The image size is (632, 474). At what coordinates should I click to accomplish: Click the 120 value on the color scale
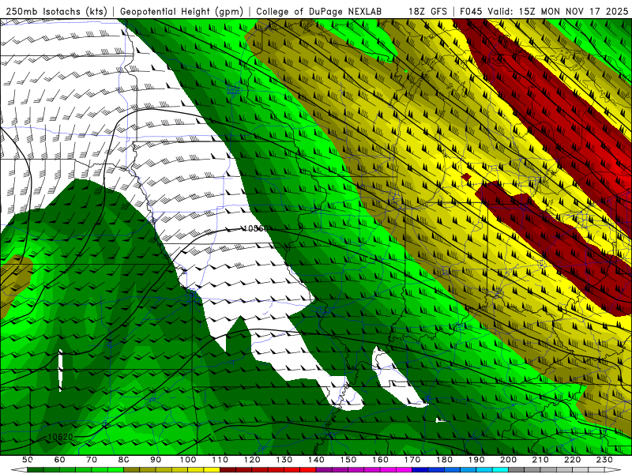252,460
